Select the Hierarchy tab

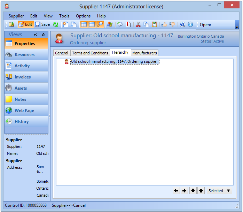pos(120,52)
